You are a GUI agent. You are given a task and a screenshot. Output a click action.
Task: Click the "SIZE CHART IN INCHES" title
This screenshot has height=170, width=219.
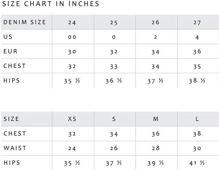click(51, 4)
